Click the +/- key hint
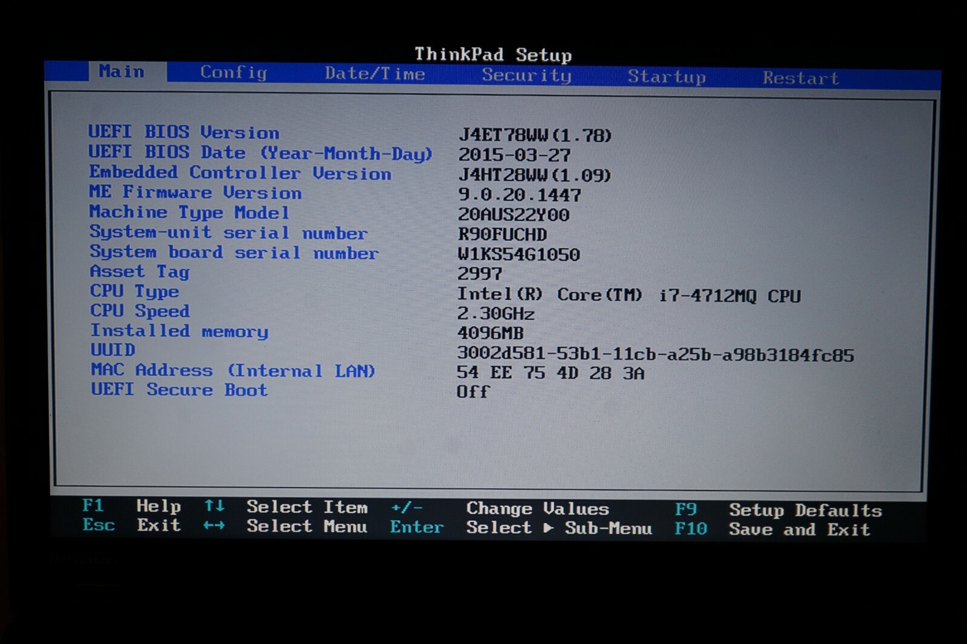967x644 pixels. click(x=407, y=508)
